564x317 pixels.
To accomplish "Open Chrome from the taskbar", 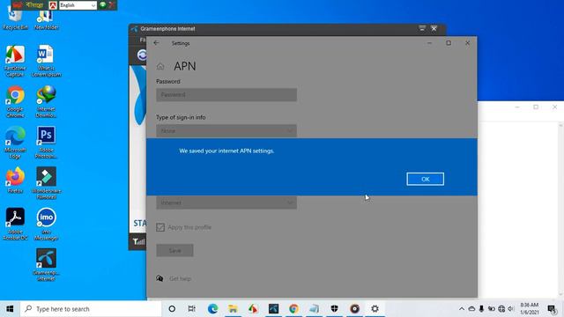I will click(x=293, y=309).
